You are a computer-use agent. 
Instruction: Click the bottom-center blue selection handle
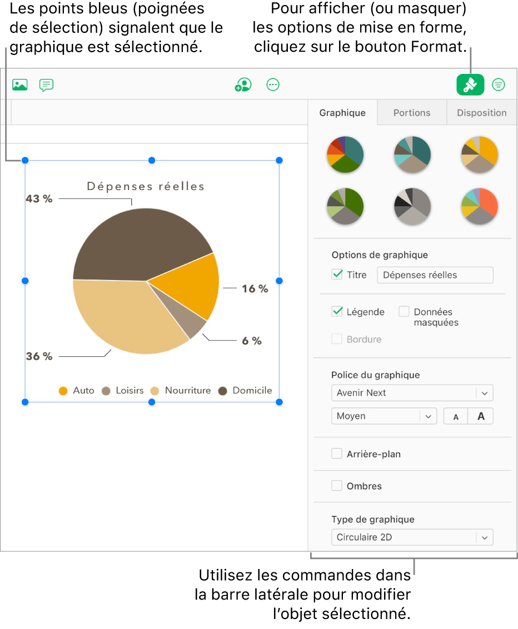(152, 402)
